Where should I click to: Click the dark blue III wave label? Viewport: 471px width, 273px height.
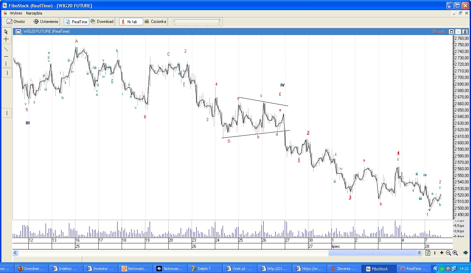point(28,123)
